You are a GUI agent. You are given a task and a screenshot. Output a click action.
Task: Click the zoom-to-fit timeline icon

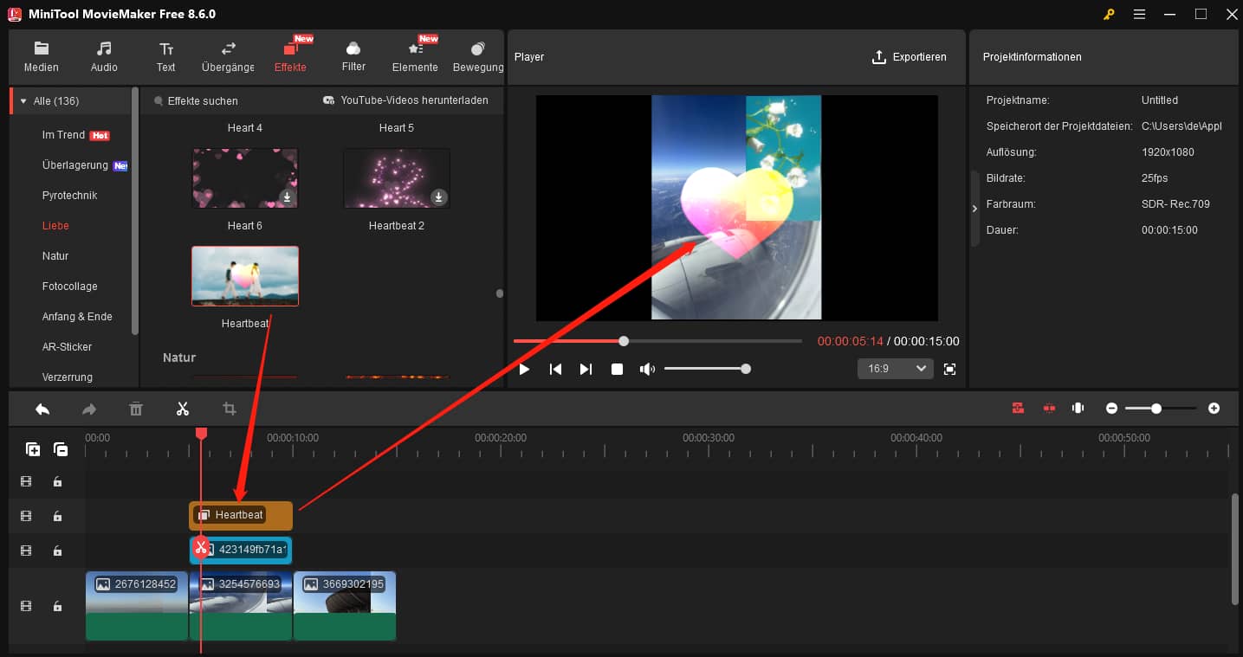(1078, 408)
